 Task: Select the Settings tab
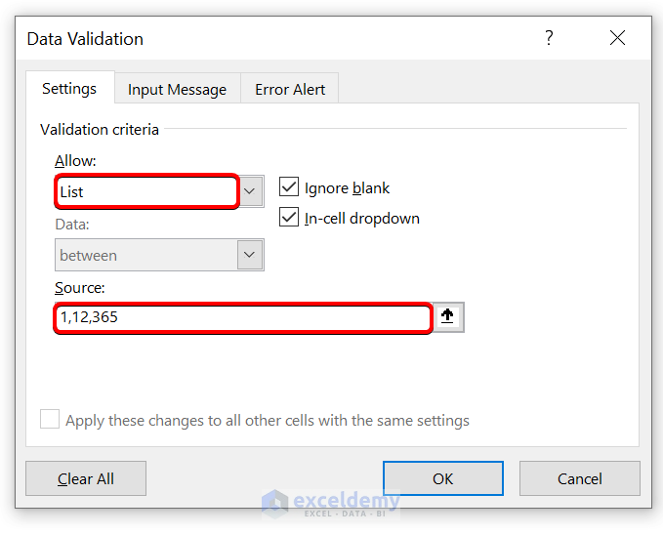[x=69, y=89]
